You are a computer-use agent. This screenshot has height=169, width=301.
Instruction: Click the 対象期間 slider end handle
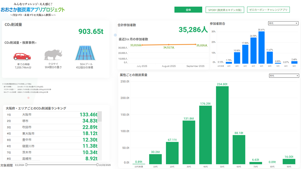coord(98,165)
